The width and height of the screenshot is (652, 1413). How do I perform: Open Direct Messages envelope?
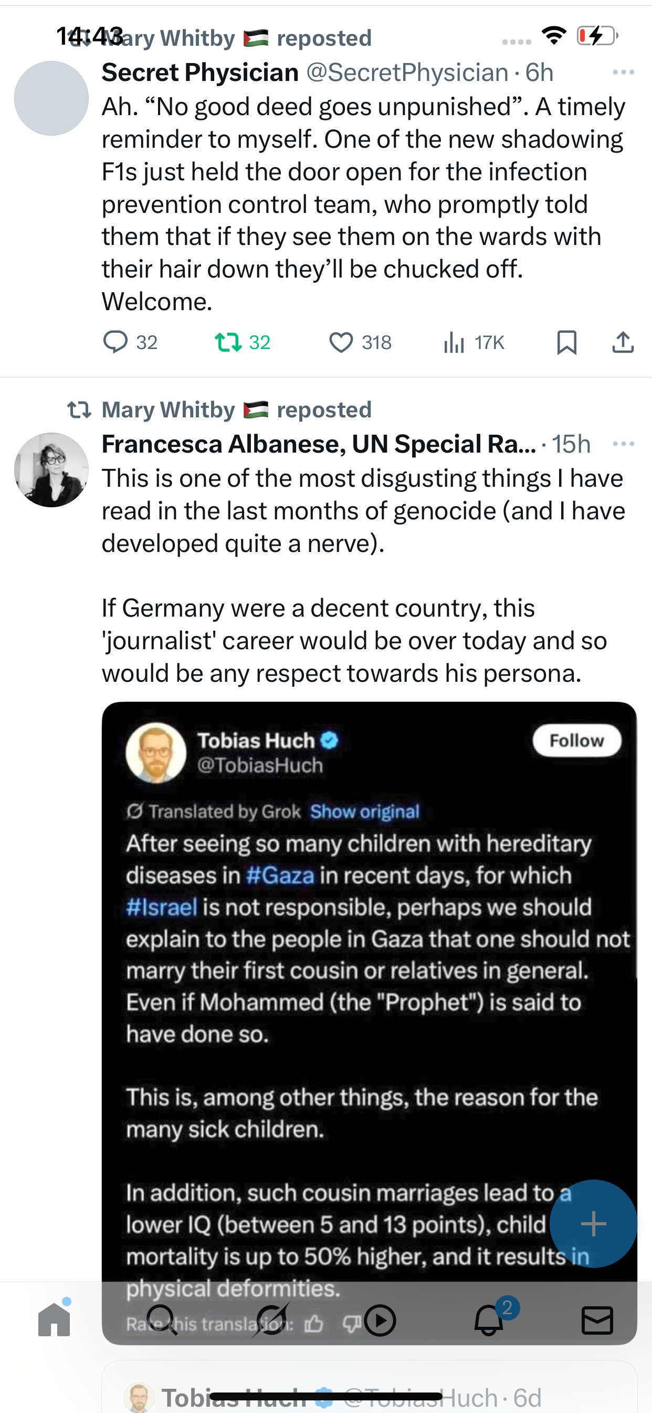click(597, 1320)
